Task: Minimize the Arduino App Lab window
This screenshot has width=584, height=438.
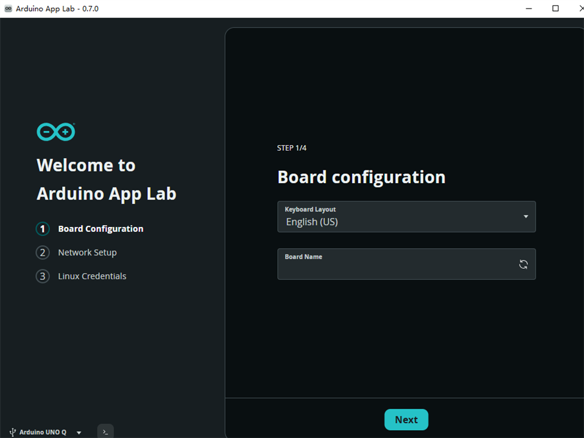Action: click(x=529, y=9)
